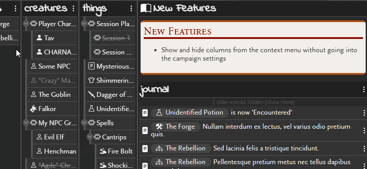Open the journal panel options menu
This screenshot has height=169, width=367.
click(363, 89)
